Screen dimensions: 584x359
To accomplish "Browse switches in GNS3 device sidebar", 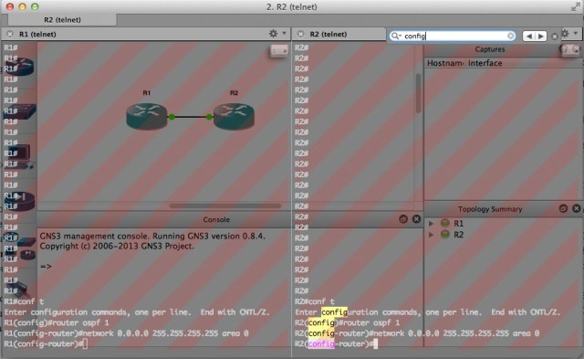I will point(20,111).
